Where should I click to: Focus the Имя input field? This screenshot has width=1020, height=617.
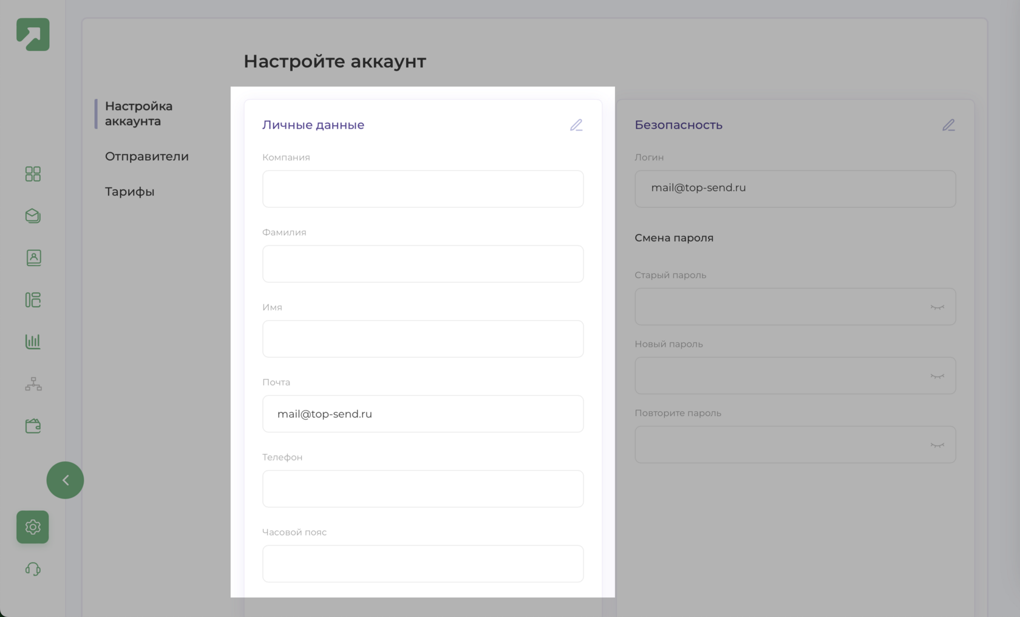click(x=423, y=339)
